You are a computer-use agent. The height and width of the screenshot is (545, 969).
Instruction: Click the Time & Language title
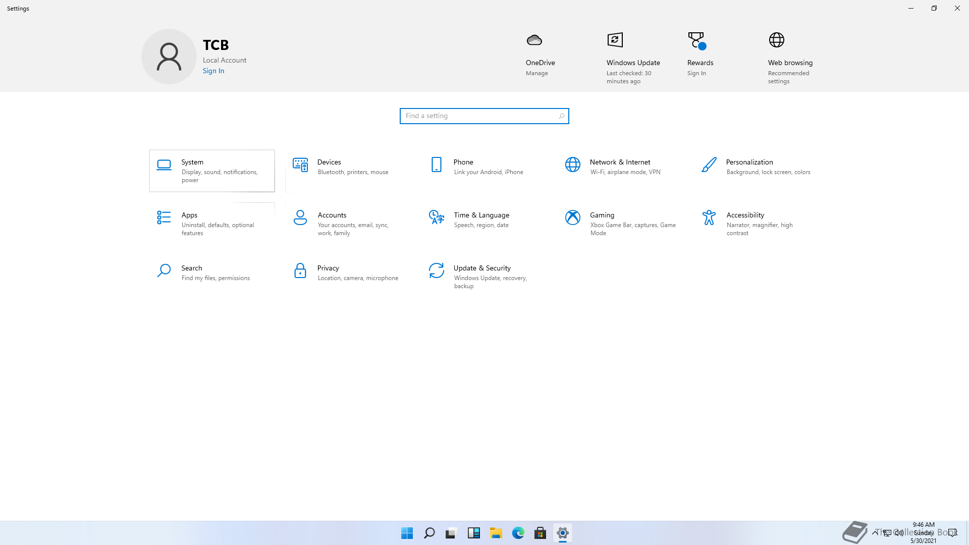pyautogui.click(x=481, y=215)
